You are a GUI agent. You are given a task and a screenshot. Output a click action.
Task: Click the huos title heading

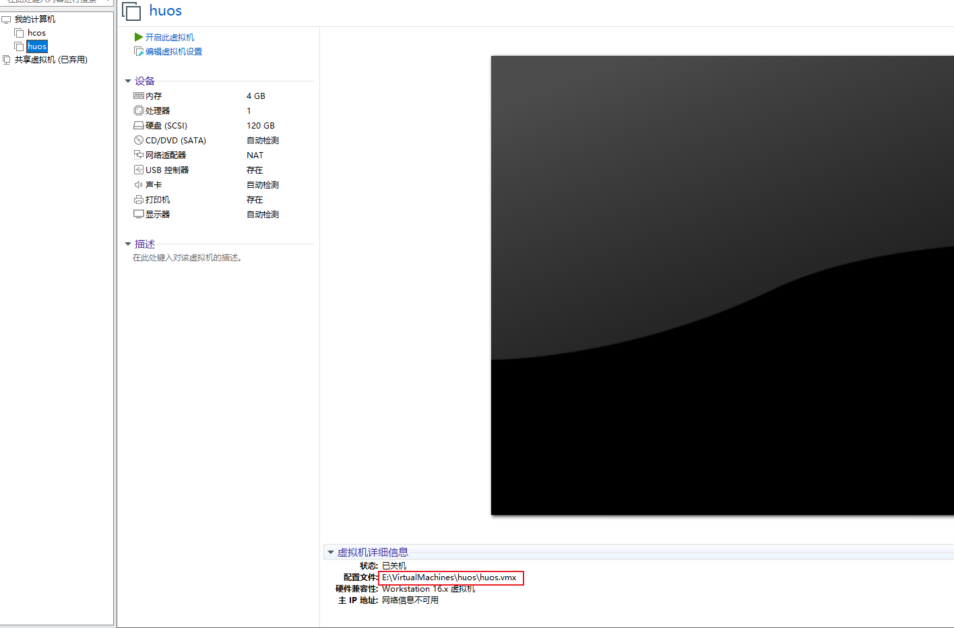coord(166,11)
